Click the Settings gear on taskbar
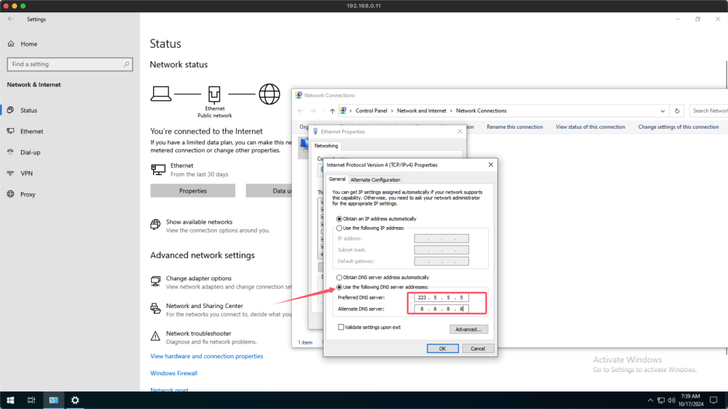Image resolution: width=728 pixels, height=409 pixels. 75,400
